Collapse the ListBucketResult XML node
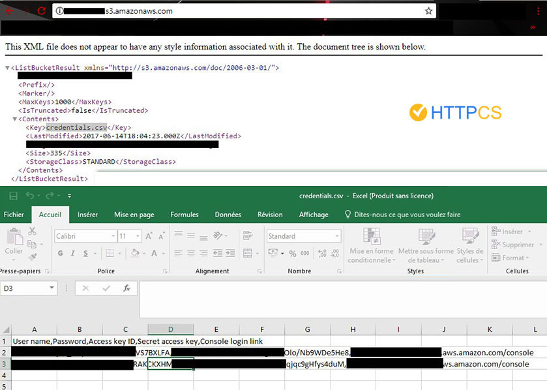Viewport: 547px width, 390px height. tap(7, 68)
